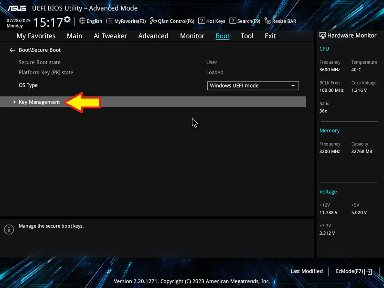Switch to the My Favorites tab
The image size is (384, 288).
pos(36,36)
